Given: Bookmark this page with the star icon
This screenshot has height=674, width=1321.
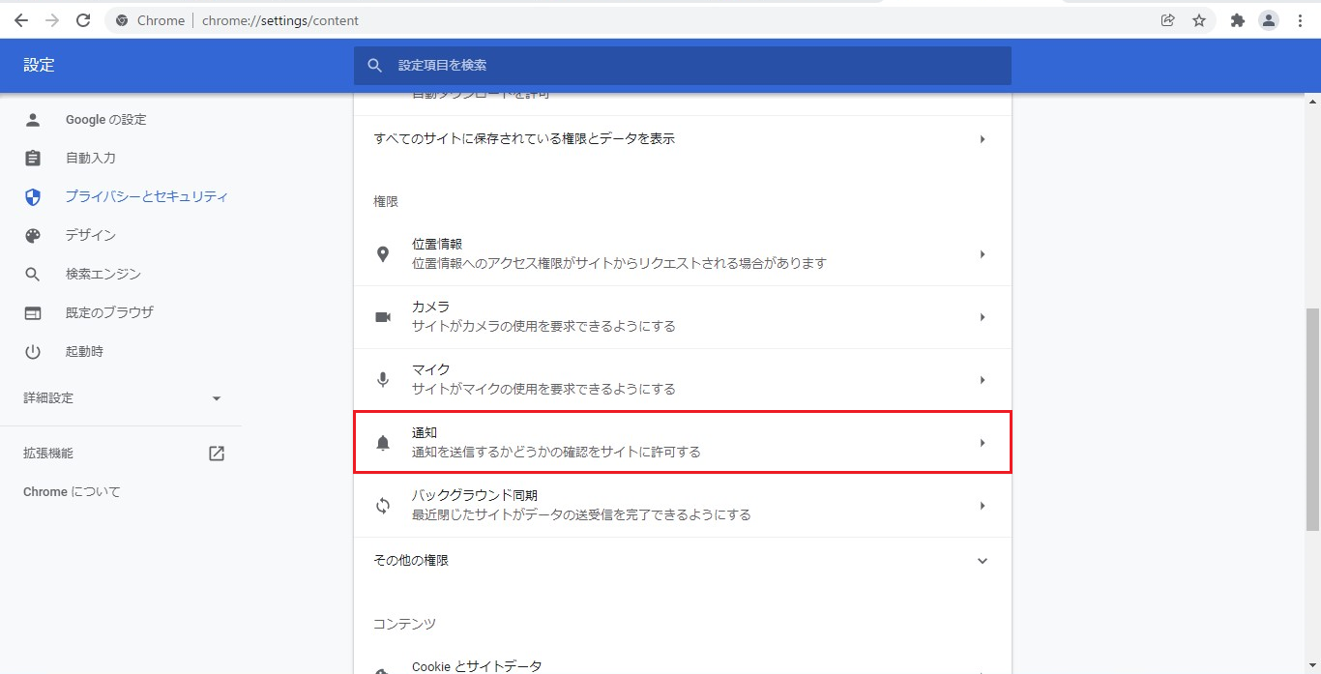Looking at the screenshot, I should tap(1199, 20).
